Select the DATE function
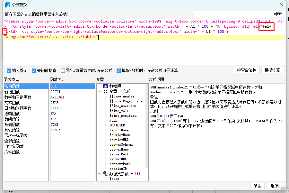Image resolution: width=289 pixels, height=193 pixels. pos(73,108)
